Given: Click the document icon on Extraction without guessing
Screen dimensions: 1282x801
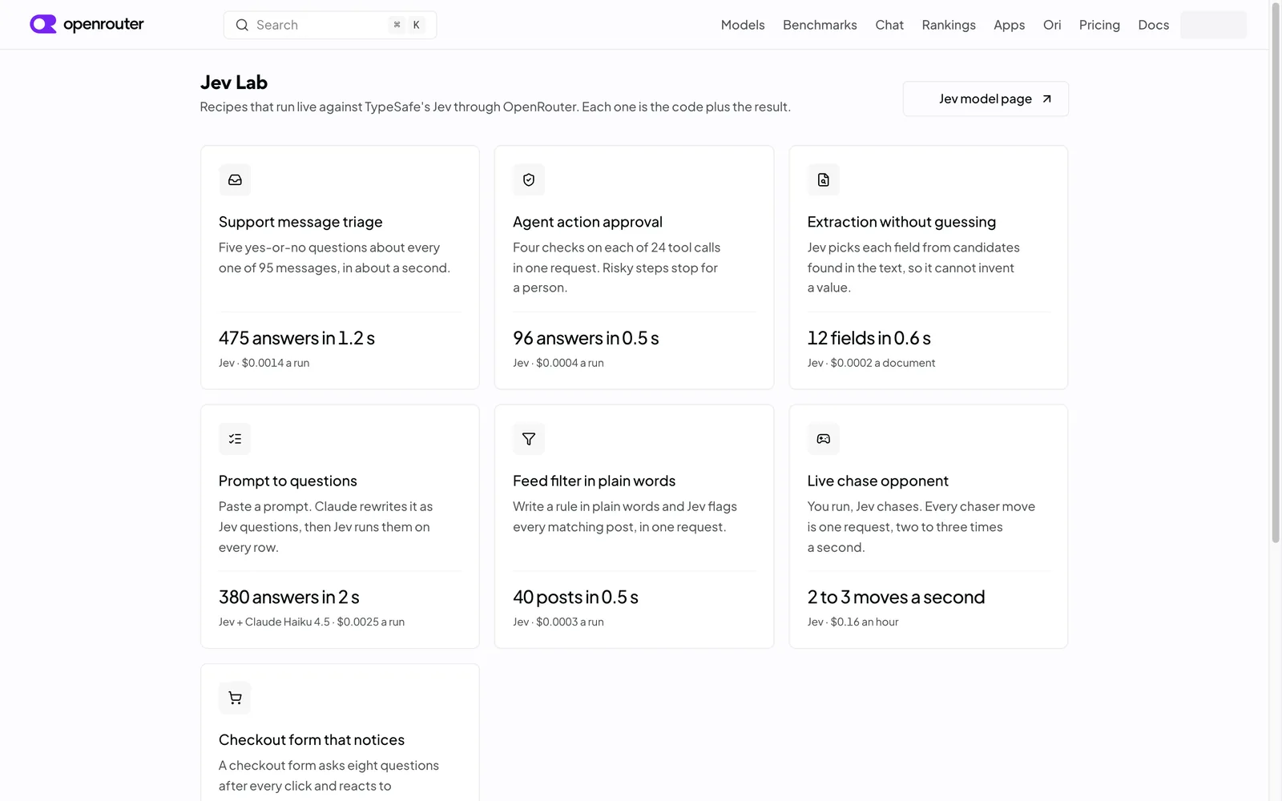Looking at the screenshot, I should [824, 180].
